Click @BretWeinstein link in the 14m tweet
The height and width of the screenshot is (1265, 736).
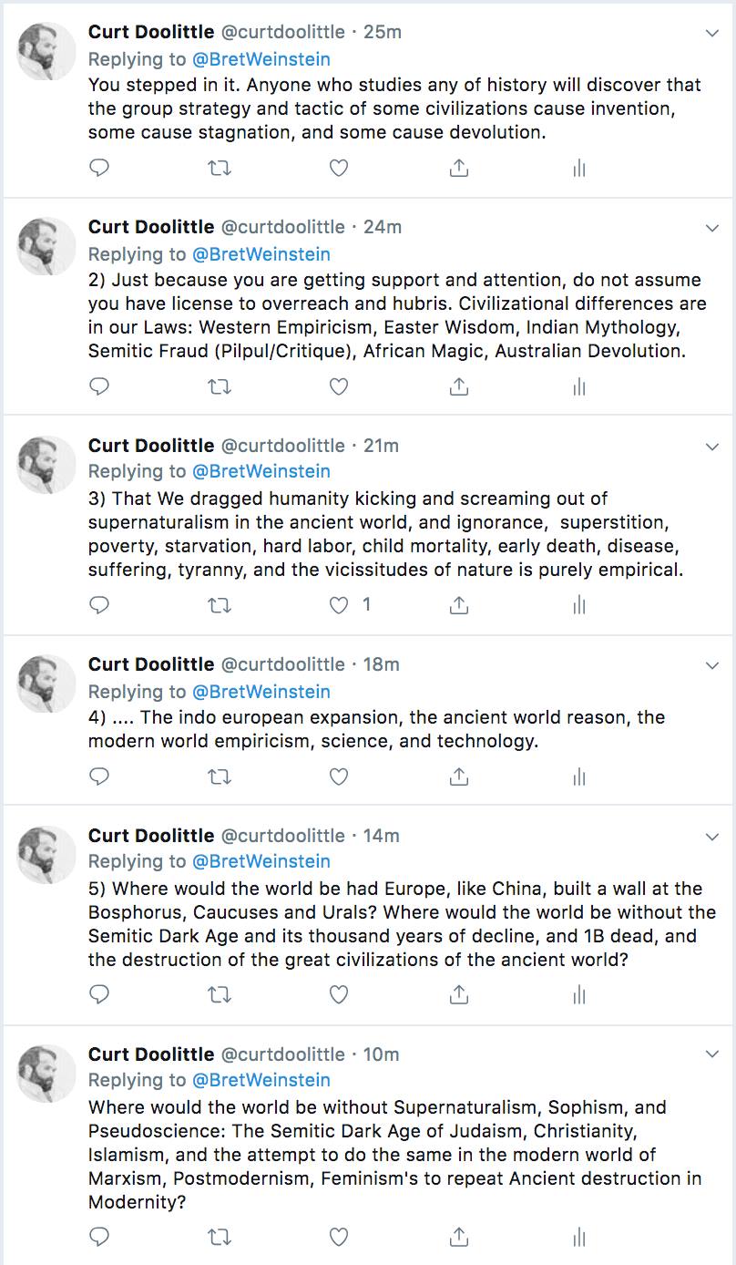[x=261, y=861]
